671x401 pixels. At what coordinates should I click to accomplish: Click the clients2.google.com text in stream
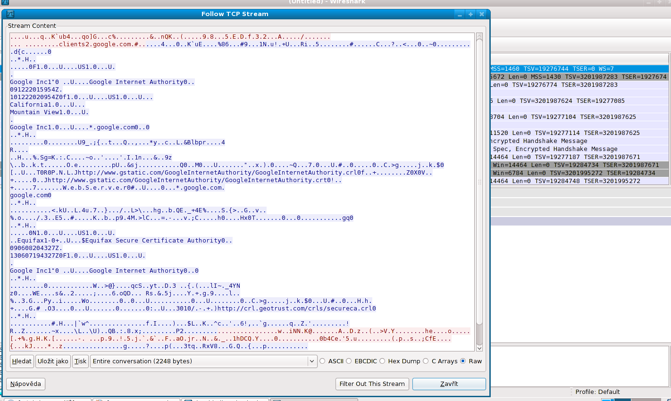(95, 44)
